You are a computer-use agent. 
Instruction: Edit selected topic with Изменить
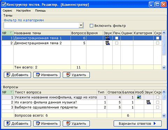click(47, 75)
